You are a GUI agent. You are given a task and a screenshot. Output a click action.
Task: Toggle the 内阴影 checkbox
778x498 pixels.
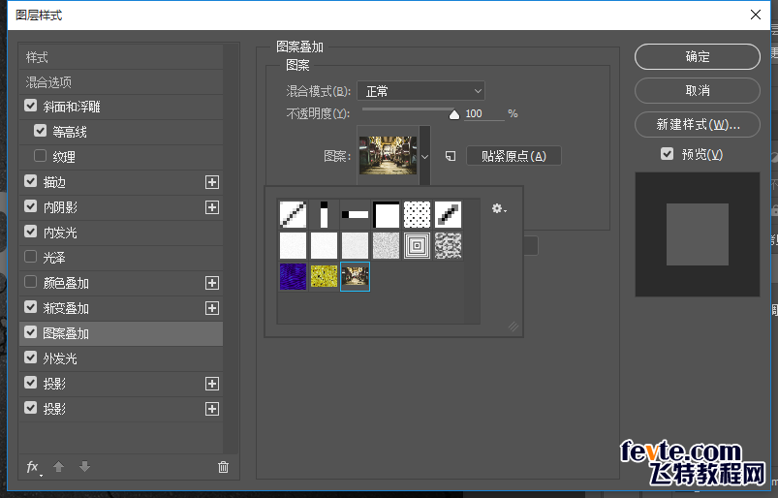[x=31, y=205]
